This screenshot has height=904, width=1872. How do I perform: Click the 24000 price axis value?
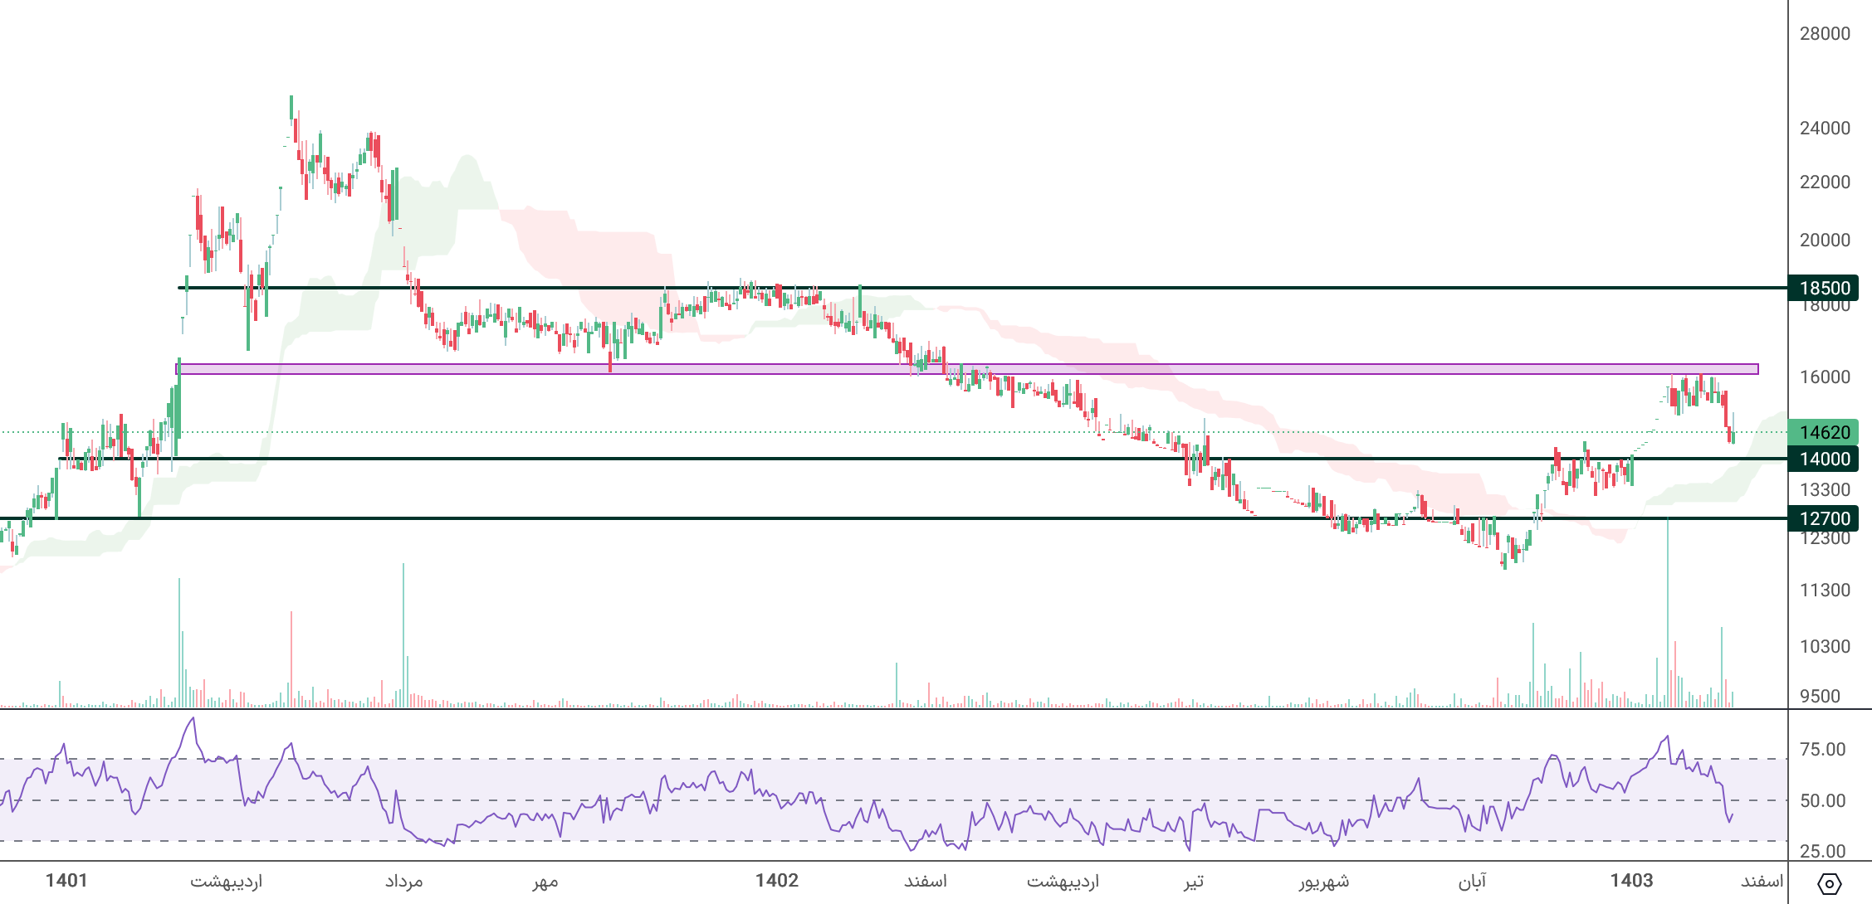coord(1825,128)
